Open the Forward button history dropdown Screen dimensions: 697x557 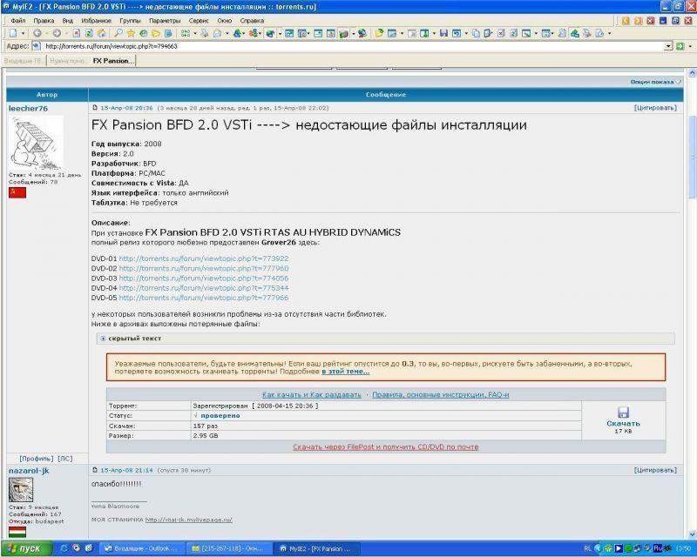66,33
